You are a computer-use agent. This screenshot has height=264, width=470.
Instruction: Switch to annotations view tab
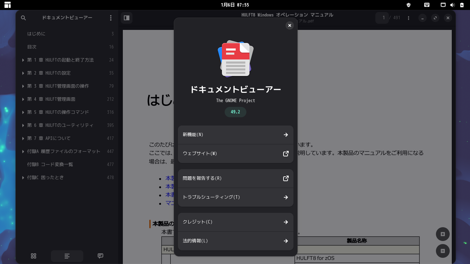(100, 256)
